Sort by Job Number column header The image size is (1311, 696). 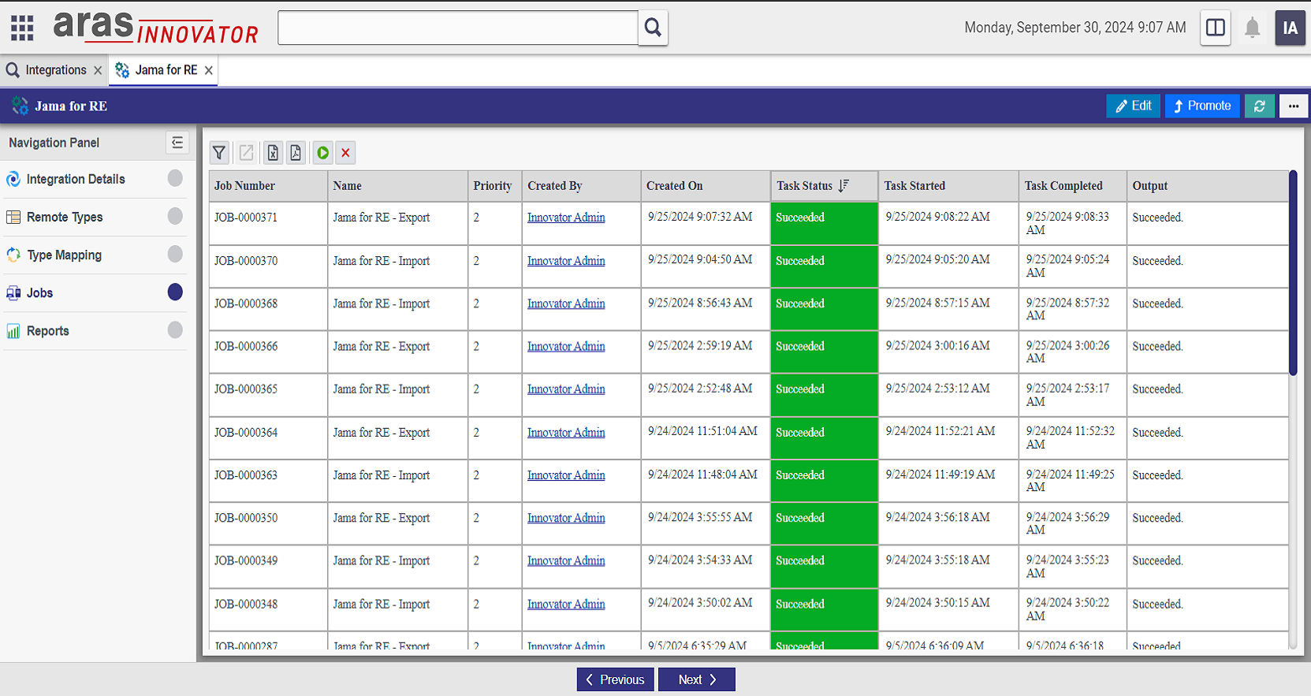click(268, 186)
